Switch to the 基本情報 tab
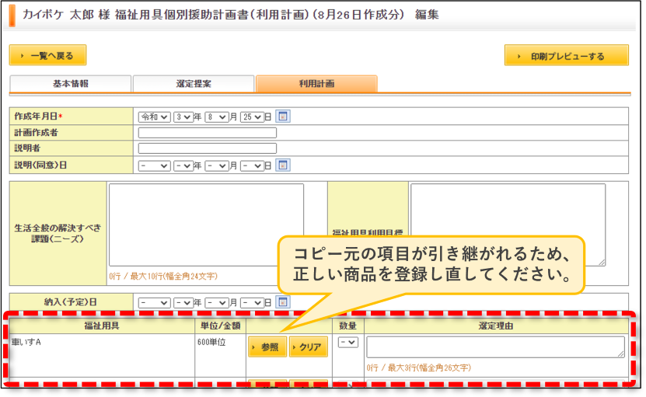The image size is (646, 397). 71,84
